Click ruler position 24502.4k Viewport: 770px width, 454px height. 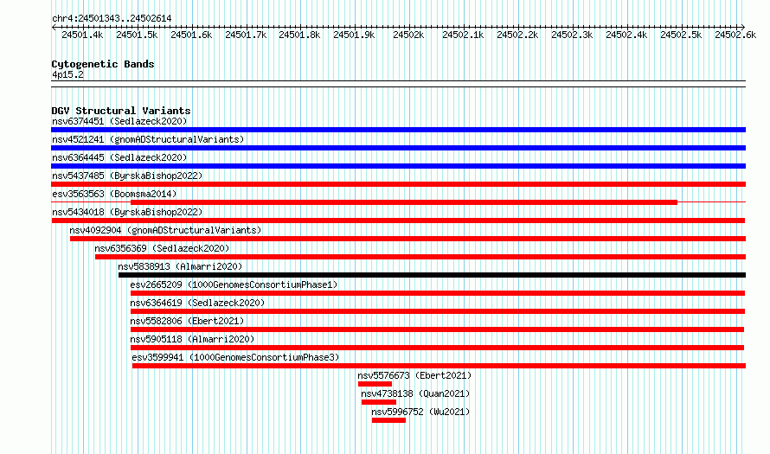point(626,35)
